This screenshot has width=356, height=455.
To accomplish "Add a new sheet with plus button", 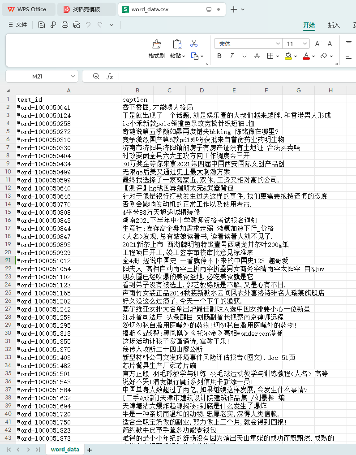I will point(90,450).
